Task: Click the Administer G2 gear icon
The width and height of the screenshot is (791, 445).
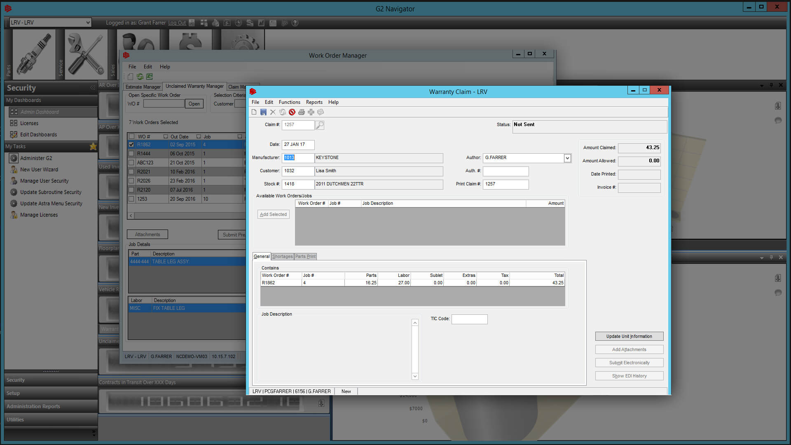Action: coord(14,158)
